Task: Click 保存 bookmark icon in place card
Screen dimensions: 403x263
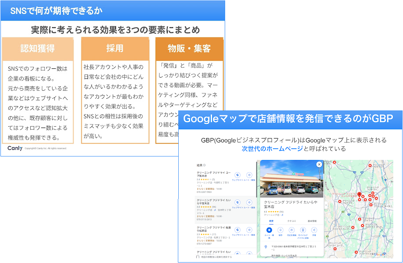Action: [x=280, y=230]
